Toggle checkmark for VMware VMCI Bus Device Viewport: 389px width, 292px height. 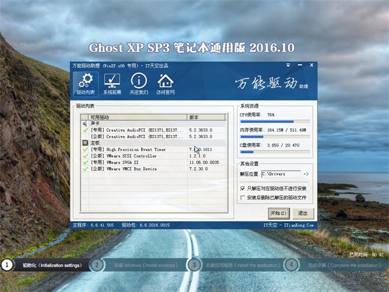[85, 169]
